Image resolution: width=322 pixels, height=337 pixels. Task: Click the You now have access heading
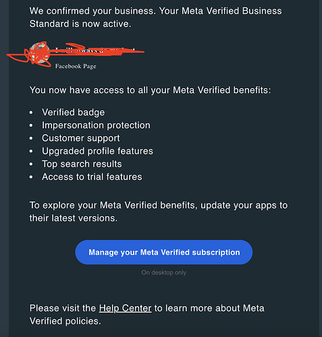click(x=150, y=90)
